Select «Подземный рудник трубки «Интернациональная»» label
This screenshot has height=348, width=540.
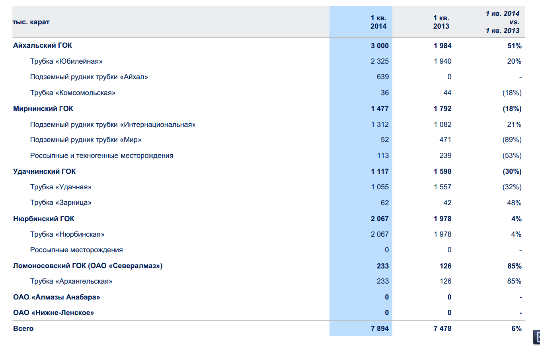pos(113,124)
